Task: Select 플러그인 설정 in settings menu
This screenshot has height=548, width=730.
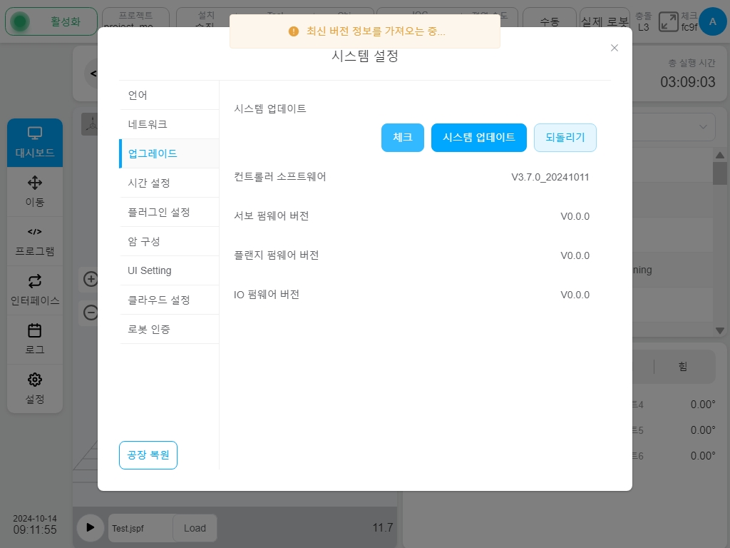Action: [x=170, y=213]
